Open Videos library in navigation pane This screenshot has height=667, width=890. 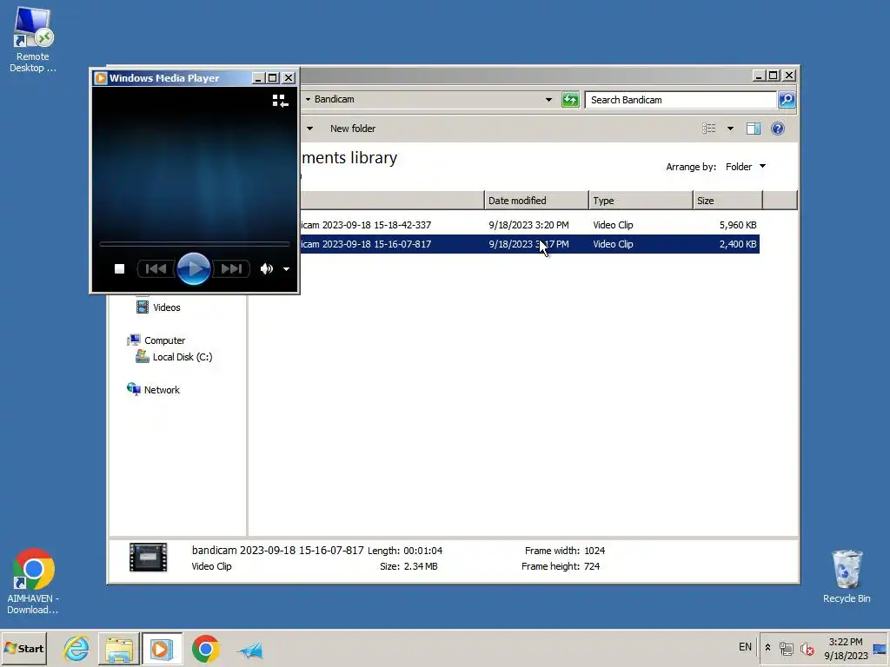click(158, 307)
